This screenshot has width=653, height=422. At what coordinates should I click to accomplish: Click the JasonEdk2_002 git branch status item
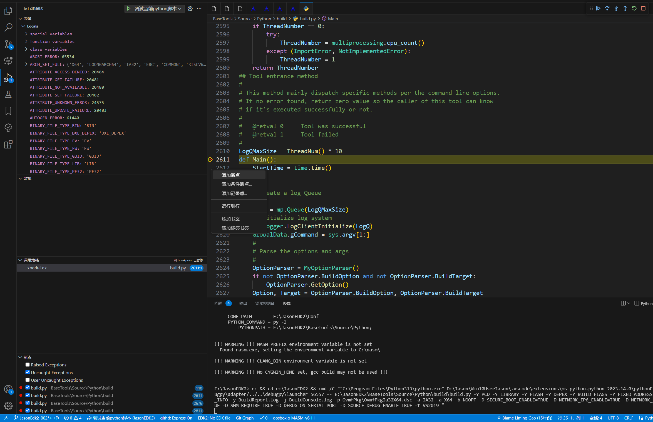coord(33,418)
